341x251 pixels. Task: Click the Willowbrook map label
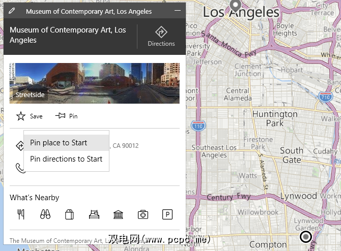pyautogui.click(x=258, y=212)
